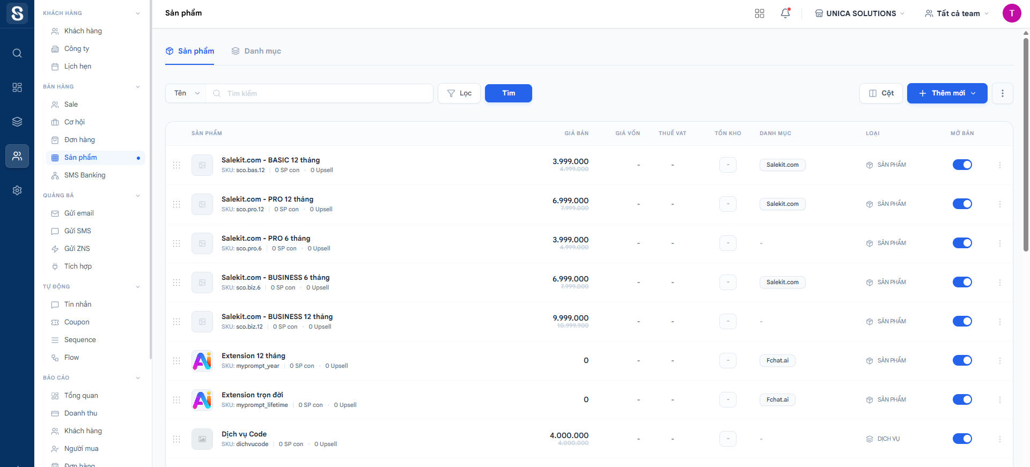1030x467 pixels.
Task: Open row actions for Salekit.com - BASIC 12 tháng
Action: (x=1000, y=165)
